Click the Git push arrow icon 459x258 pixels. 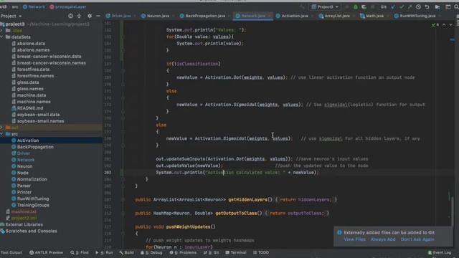410,6
